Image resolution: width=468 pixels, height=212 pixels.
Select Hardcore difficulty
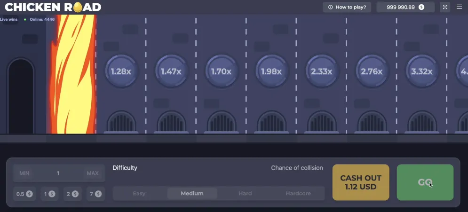pos(298,194)
